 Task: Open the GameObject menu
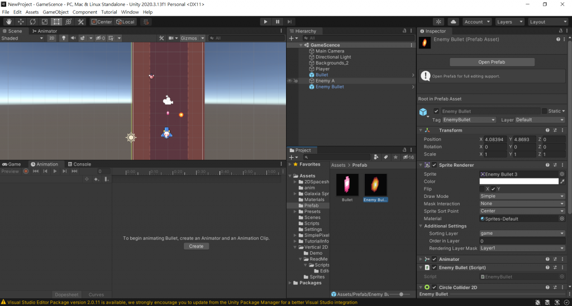pos(55,12)
